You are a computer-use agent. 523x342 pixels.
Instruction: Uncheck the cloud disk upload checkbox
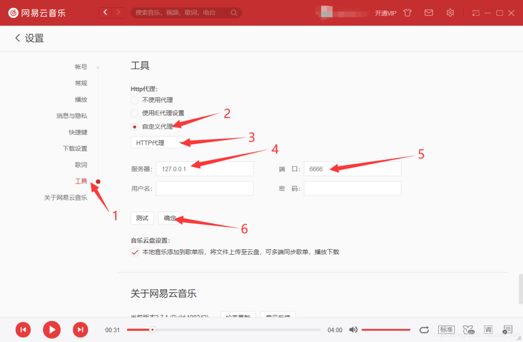(135, 252)
